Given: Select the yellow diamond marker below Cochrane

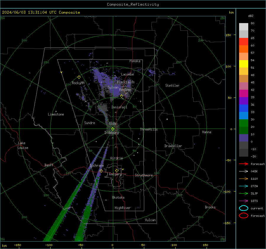Looking at the screenshot, I should tap(101, 171).
